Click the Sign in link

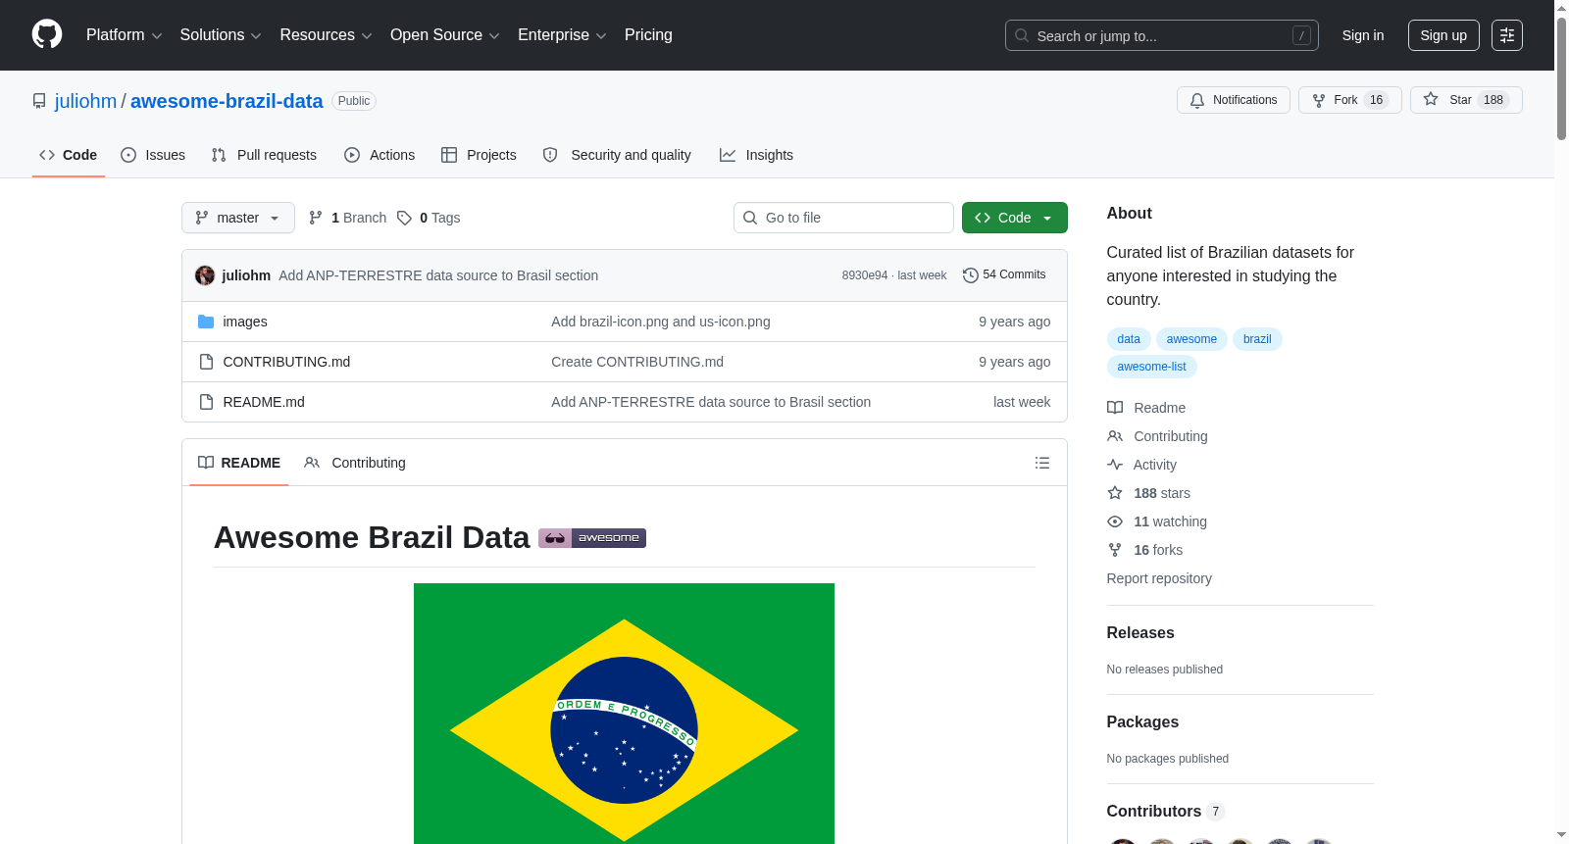point(1363,35)
